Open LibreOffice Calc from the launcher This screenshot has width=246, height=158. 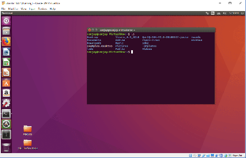[x=6, y=62]
